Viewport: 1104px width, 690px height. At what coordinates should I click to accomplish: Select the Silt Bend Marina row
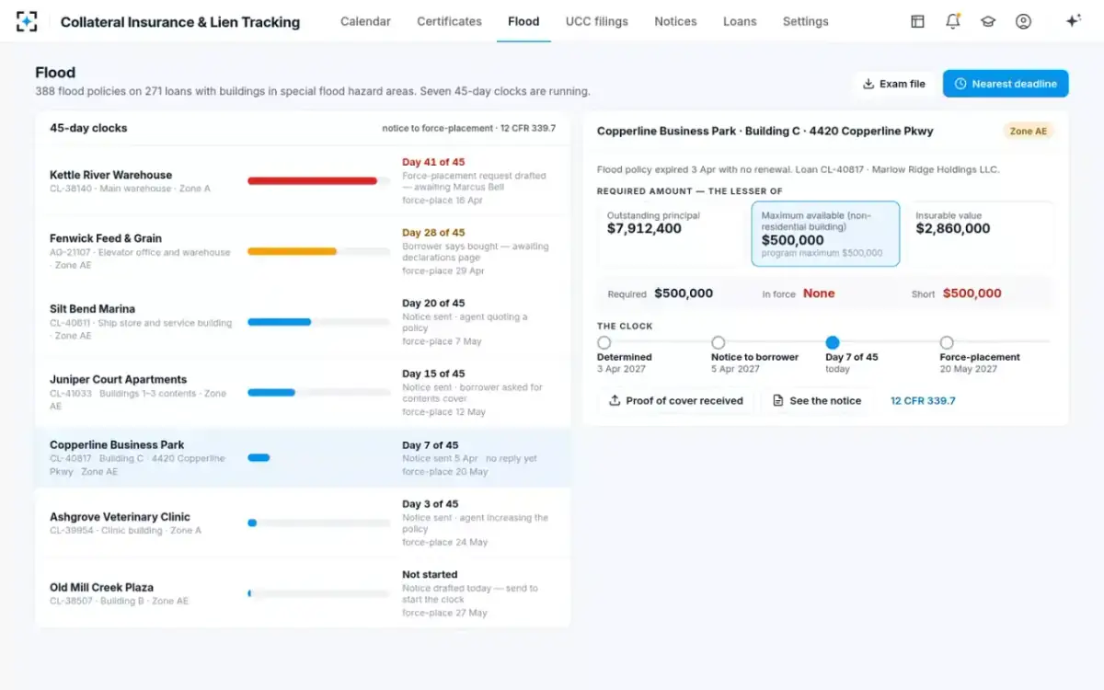pyautogui.click(x=303, y=322)
